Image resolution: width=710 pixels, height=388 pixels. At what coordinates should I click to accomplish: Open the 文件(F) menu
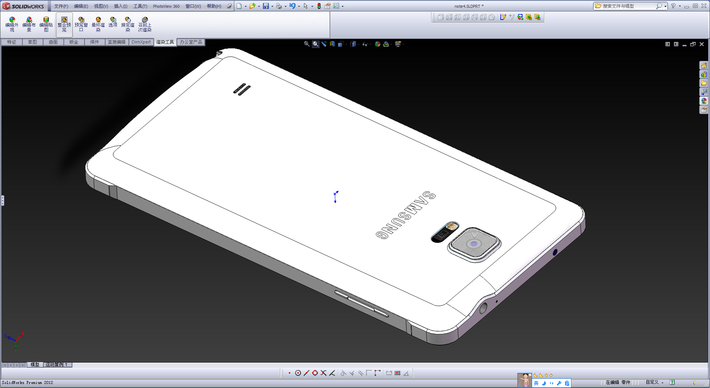(61, 6)
